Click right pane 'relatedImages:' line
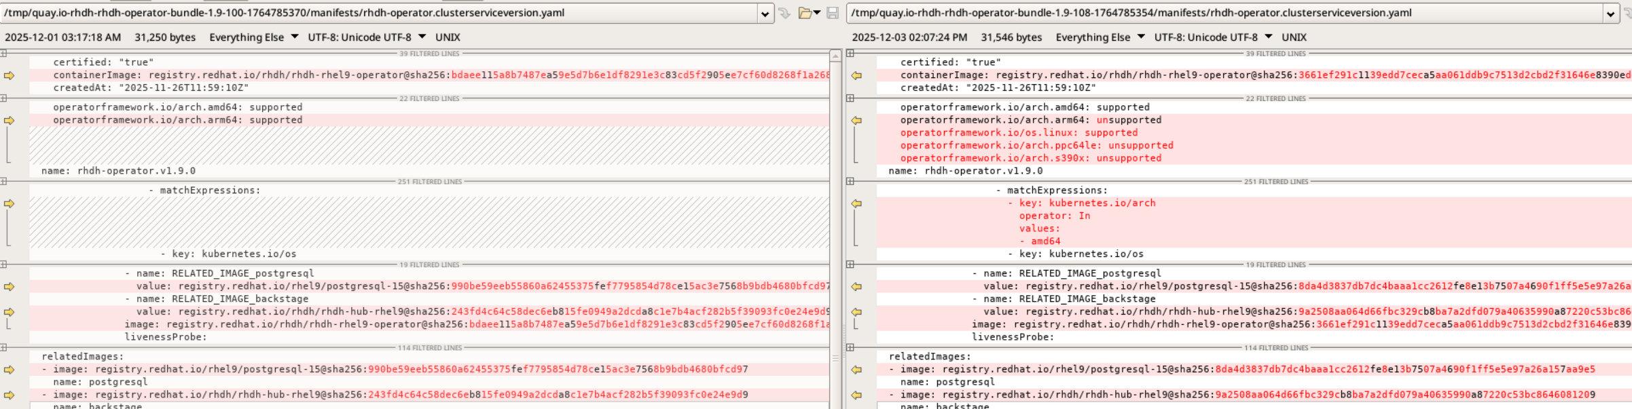This screenshot has height=409, width=1632. click(930, 357)
